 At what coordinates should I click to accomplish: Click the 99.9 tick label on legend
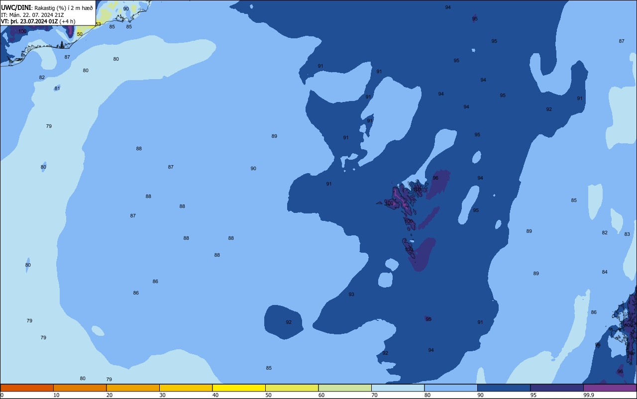[x=589, y=395]
